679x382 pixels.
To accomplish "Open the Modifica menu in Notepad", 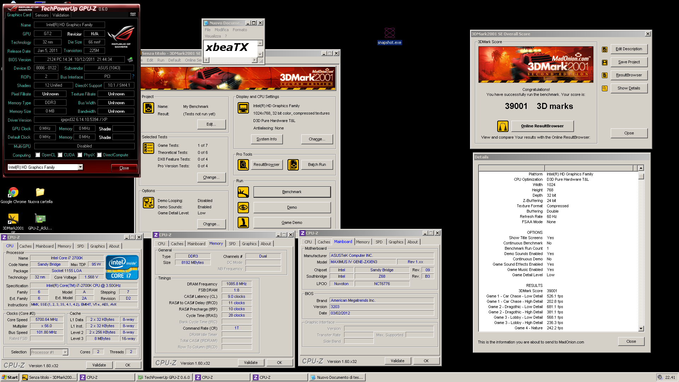I will tap(221, 30).
